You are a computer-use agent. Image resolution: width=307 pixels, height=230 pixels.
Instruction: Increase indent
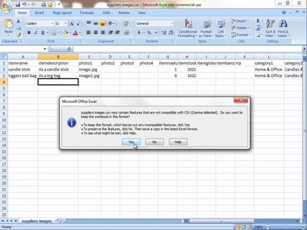117,33
